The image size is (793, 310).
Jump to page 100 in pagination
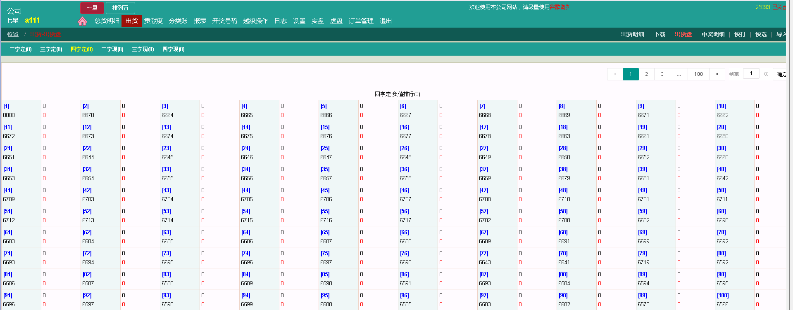pyautogui.click(x=698, y=74)
